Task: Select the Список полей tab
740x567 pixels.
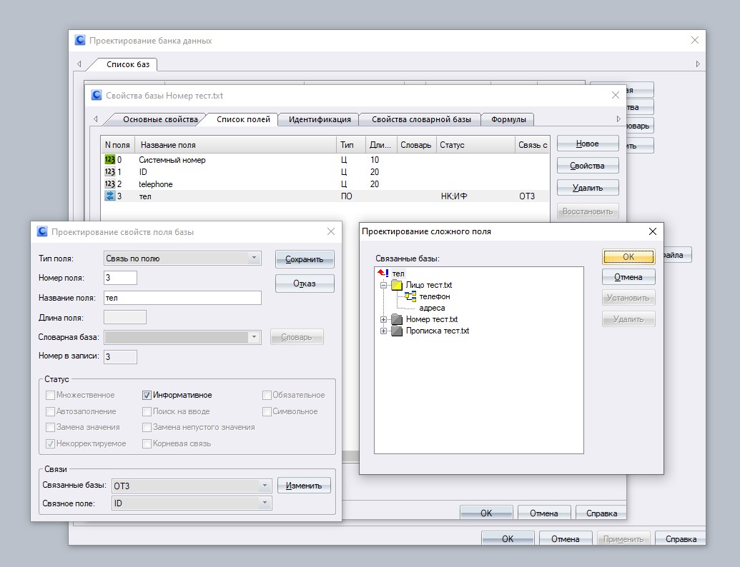Action: coord(243,119)
